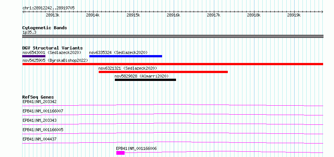334x157 pixels.
Task: Click the RefSeq Genes track title
Action: click(38, 97)
